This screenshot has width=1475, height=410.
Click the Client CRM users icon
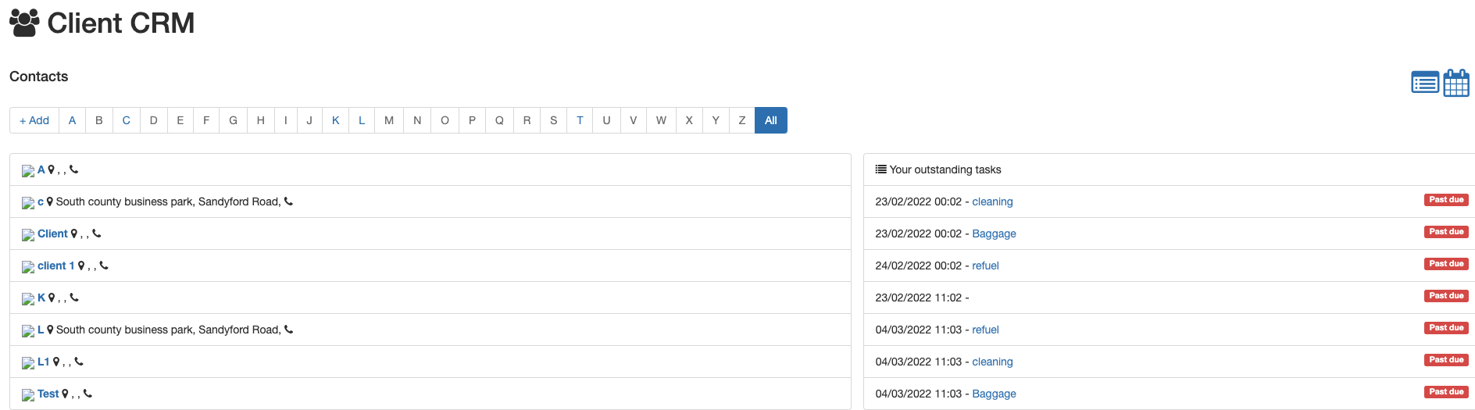pos(24,23)
